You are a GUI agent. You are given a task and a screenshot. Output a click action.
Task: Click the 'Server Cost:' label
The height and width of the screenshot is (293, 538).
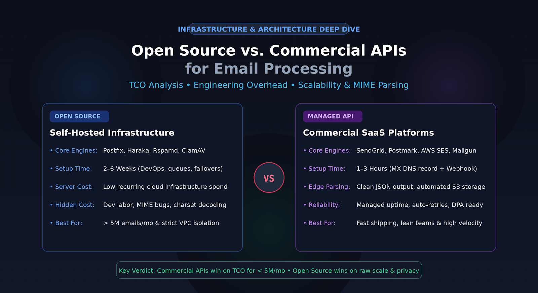[x=74, y=187]
